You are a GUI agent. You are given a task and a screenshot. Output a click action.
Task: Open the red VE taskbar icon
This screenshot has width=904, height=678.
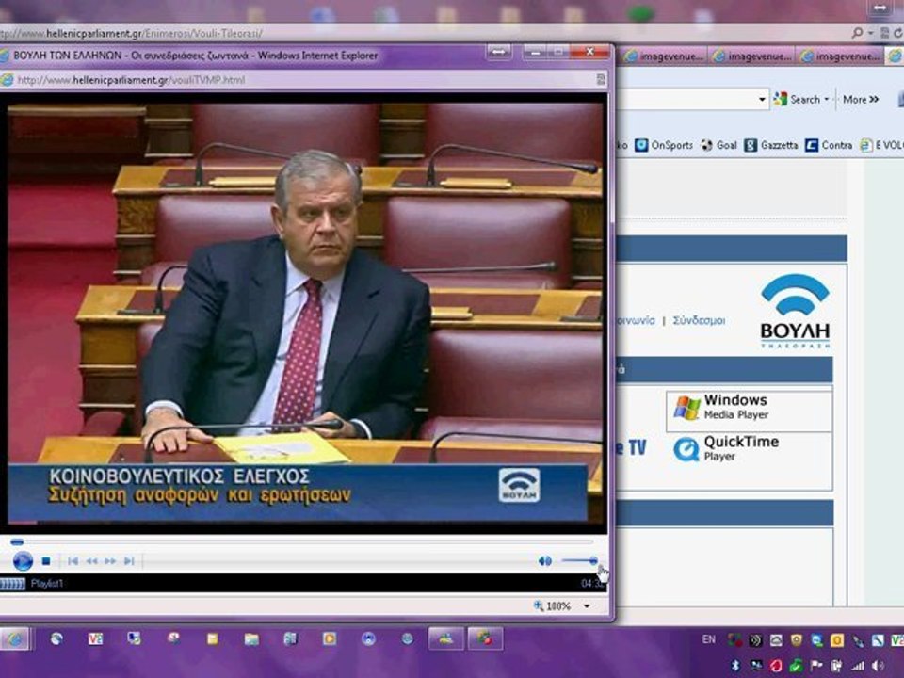95,638
